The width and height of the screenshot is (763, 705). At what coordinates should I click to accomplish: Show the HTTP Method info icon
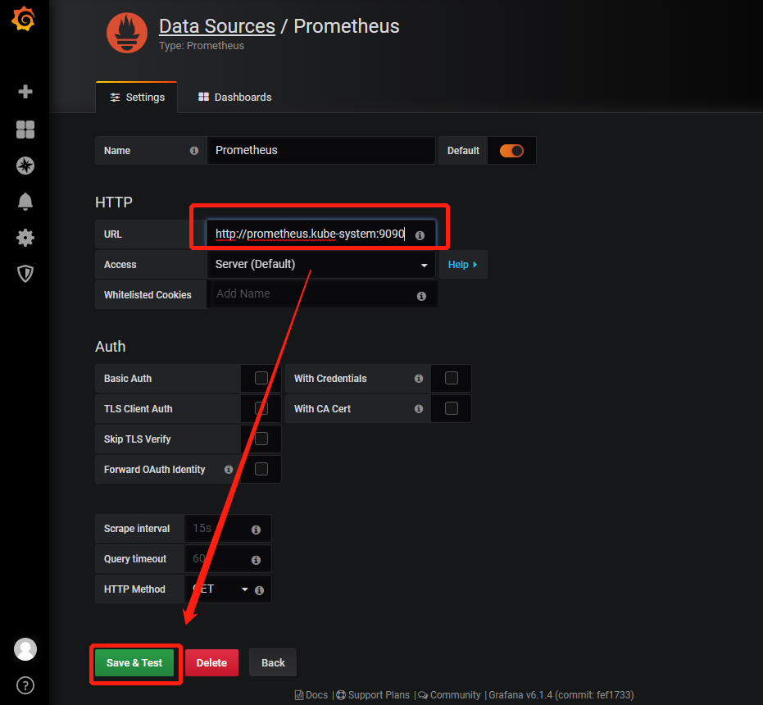click(x=259, y=590)
